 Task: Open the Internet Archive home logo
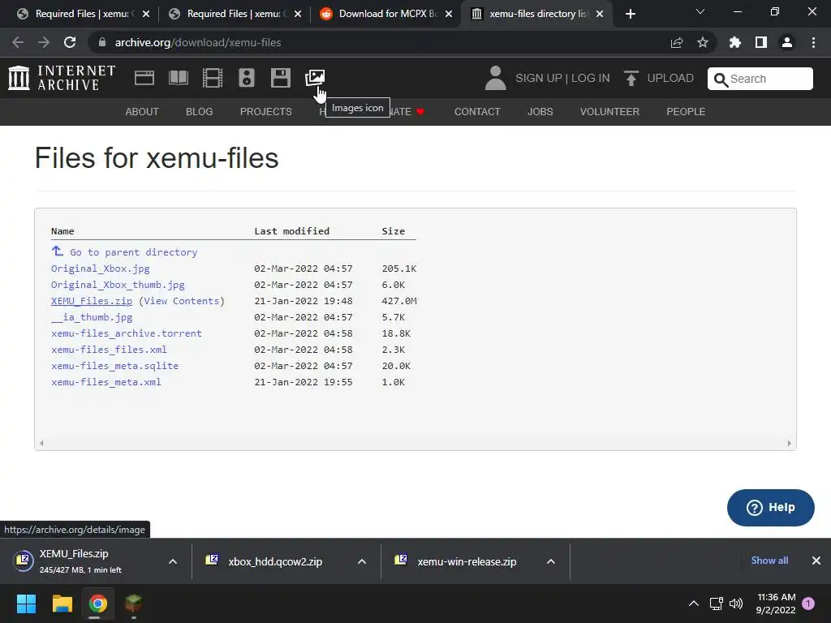point(62,78)
